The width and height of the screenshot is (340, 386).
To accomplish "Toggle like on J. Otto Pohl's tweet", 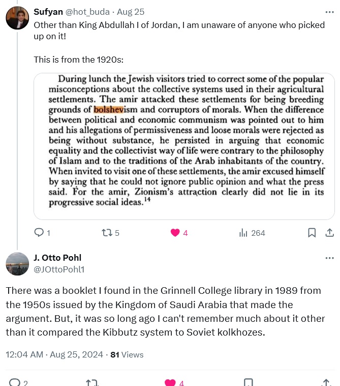I will click(x=170, y=382).
